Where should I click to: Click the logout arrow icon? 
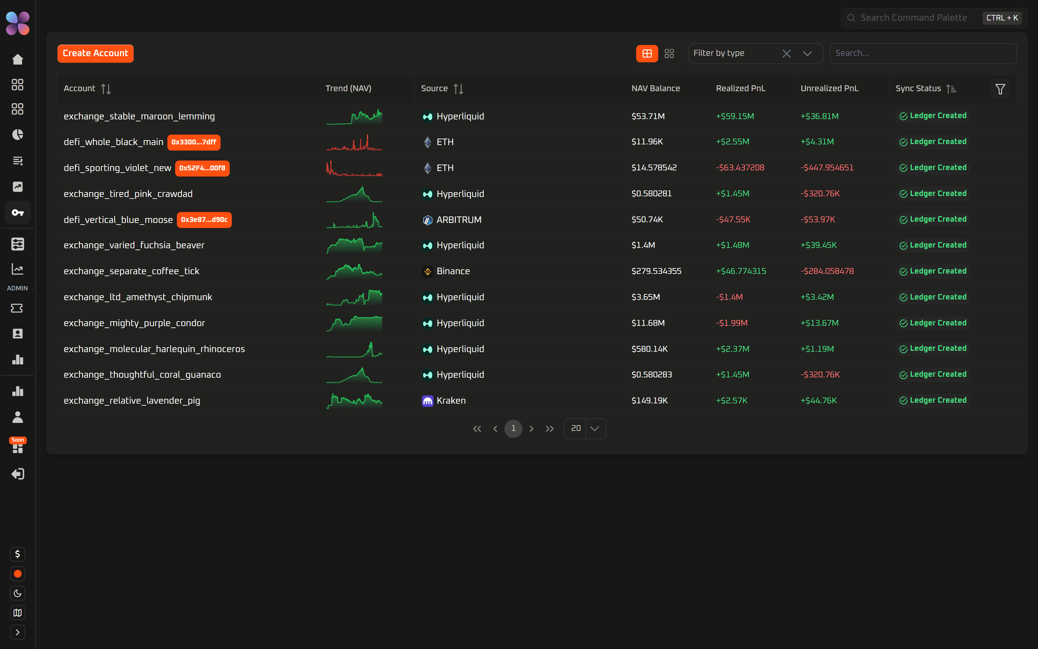(x=18, y=474)
